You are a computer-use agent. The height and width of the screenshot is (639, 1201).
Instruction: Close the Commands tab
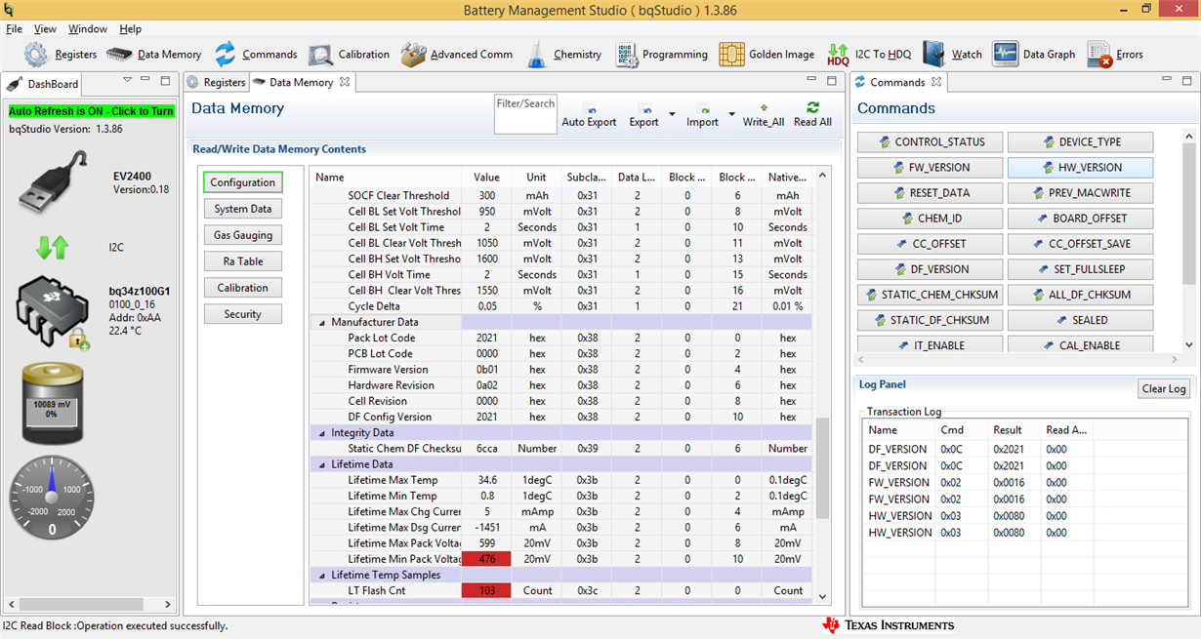coord(936,82)
